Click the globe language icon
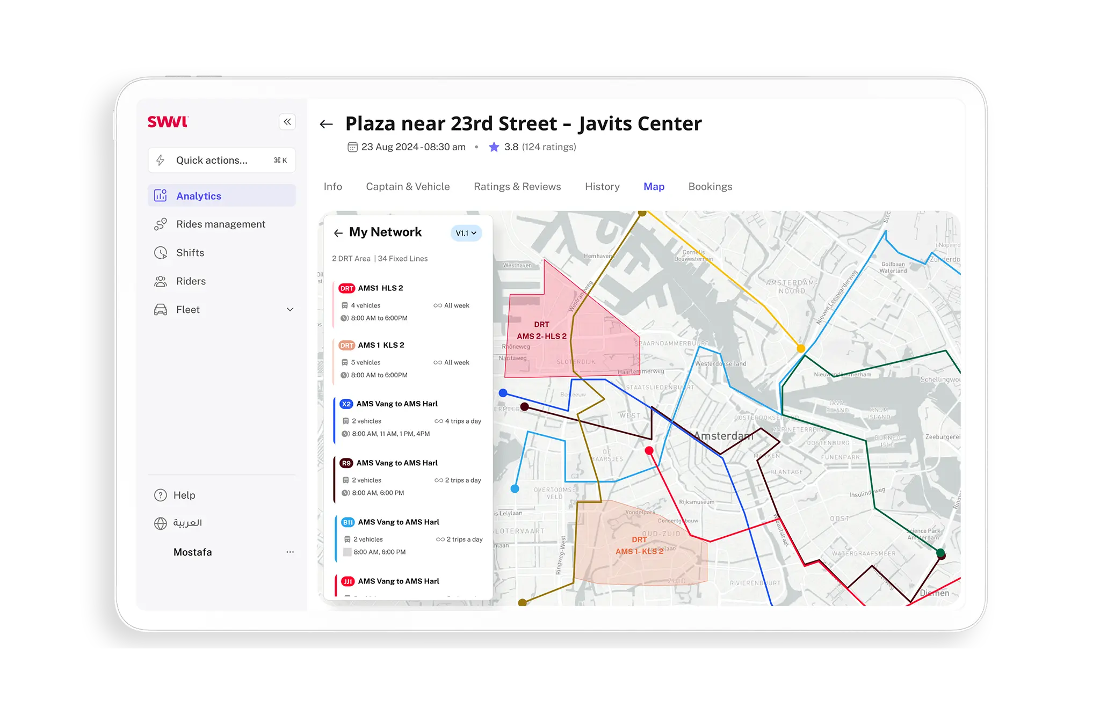 click(x=161, y=523)
